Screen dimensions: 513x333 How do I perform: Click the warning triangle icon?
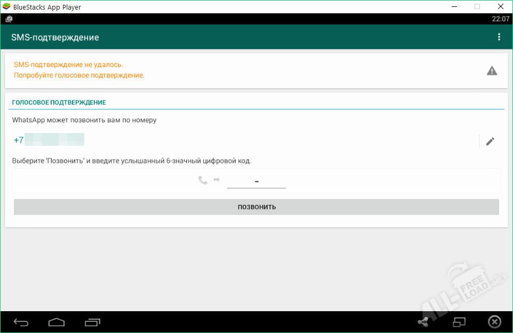point(492,71)
